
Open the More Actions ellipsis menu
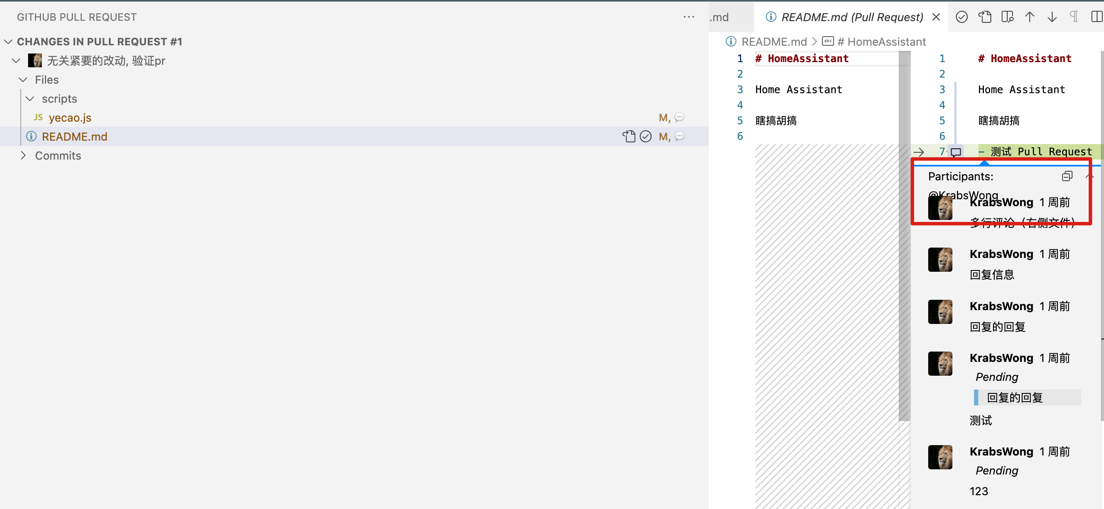[688, 17]
